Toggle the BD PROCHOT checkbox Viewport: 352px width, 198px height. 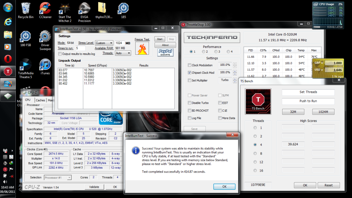point(190,110)
